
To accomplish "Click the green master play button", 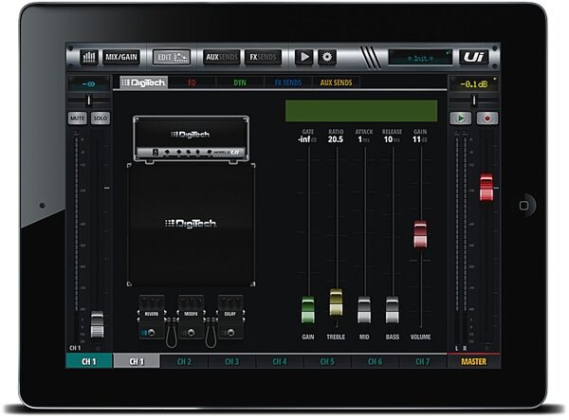I will [x=461, y=119].
